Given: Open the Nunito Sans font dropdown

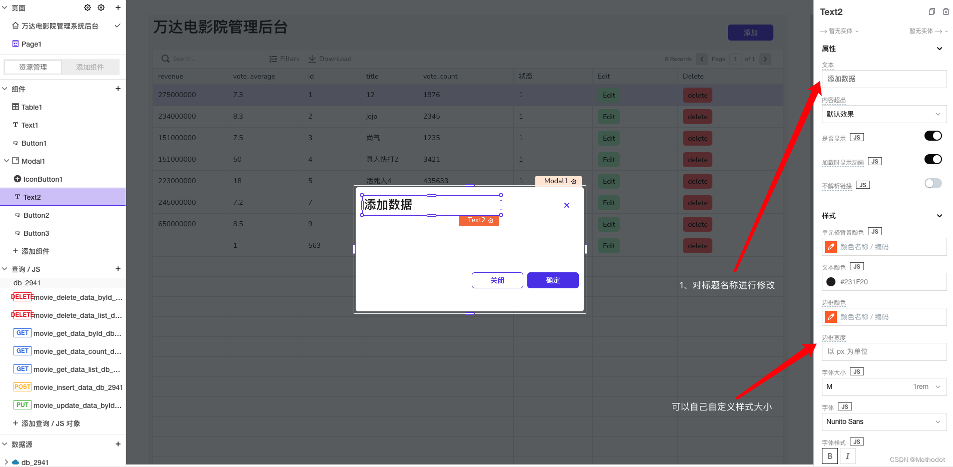Looking at the screenshot, I should [884, 421].
